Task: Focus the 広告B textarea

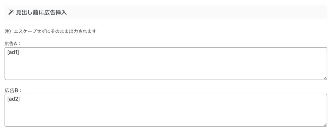Action: coord(166,110)
